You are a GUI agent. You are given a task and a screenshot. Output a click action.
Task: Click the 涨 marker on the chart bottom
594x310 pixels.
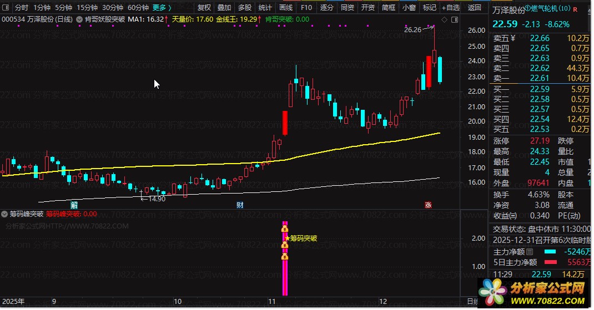pos(428,205)
